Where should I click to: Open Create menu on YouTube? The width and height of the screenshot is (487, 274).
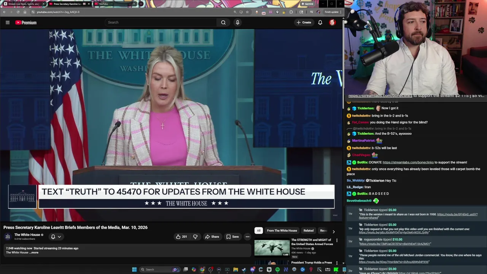pos(304,22)
